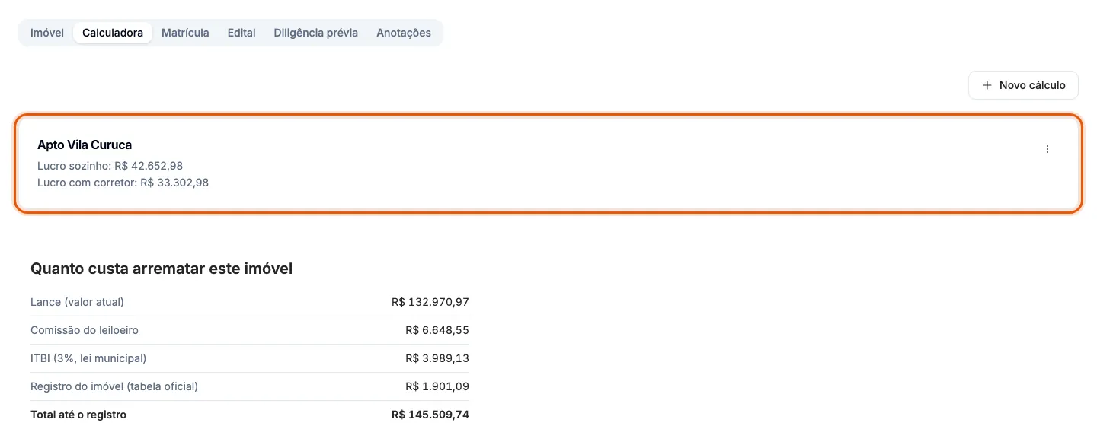Go to the Diligência prévia tab
The image size is (1097, 426).
pyautogui.click(x=316, y=33)
